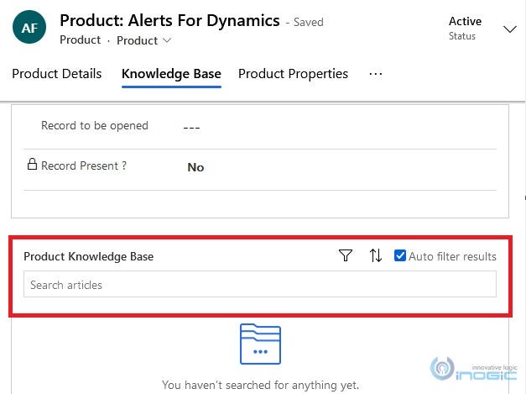Open the Product form selector dropdown

click(x=144, y=40)
